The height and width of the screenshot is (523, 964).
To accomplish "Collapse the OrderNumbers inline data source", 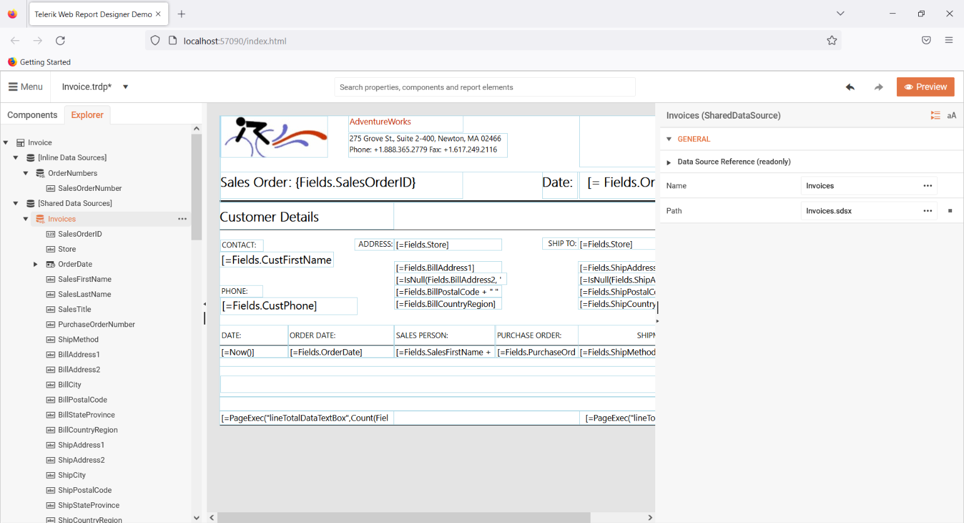I will 26,173.
